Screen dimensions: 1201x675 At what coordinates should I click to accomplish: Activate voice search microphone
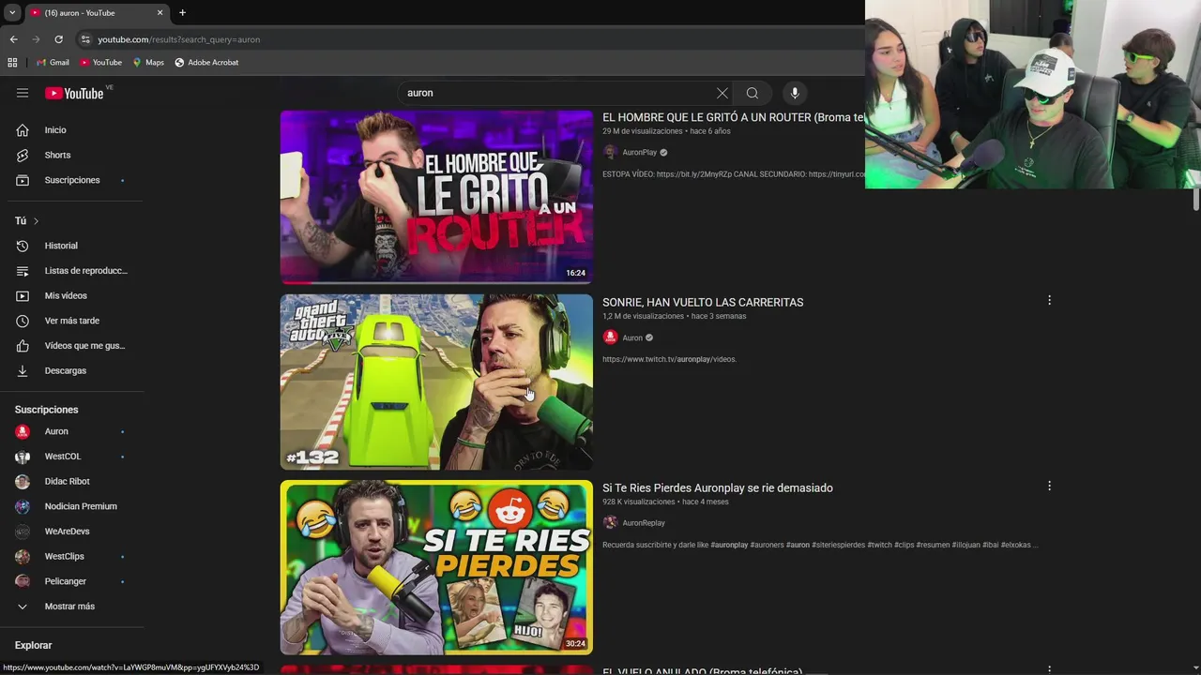tap(795, 93)
